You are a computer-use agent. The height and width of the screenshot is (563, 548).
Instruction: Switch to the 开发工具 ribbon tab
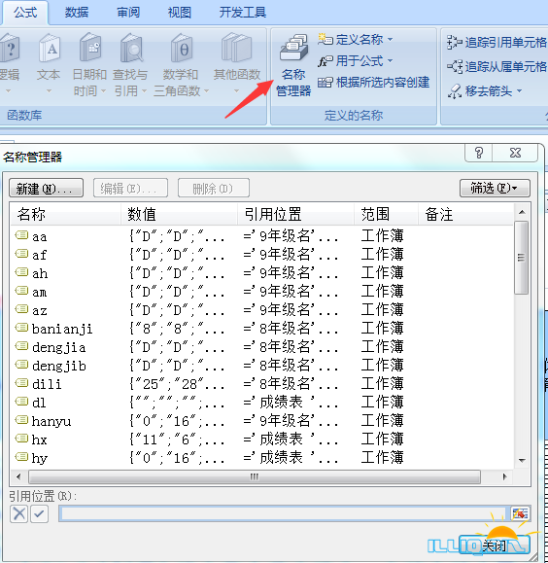coord(243,13)
